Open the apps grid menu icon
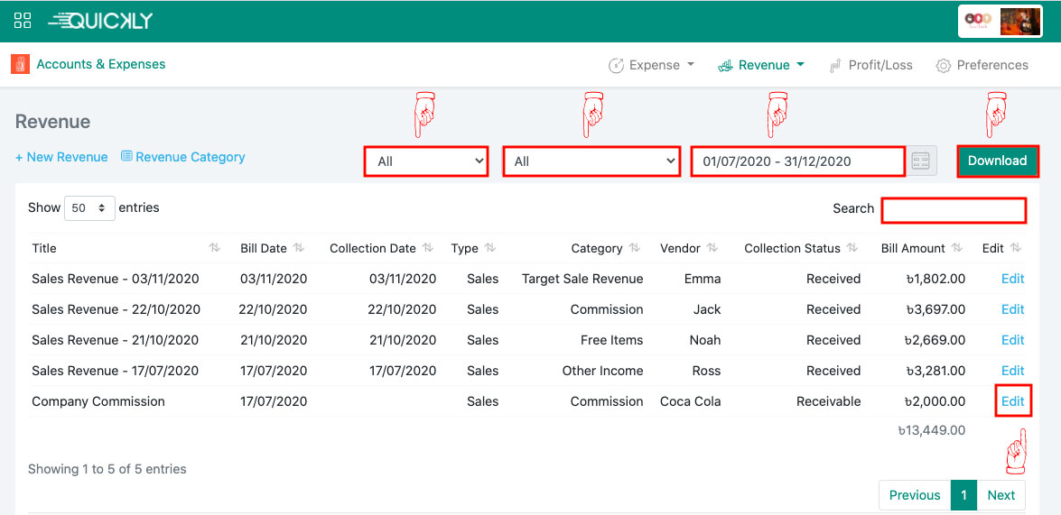This screenshot has height=515, width=1061. pyautogui.click(x=23, y=20)
